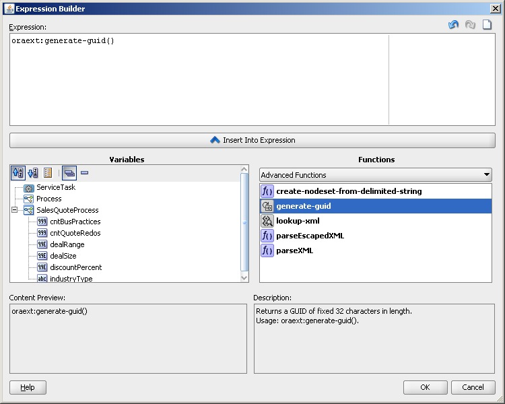
Task: Click the Description text box
Action: point(374,339)
